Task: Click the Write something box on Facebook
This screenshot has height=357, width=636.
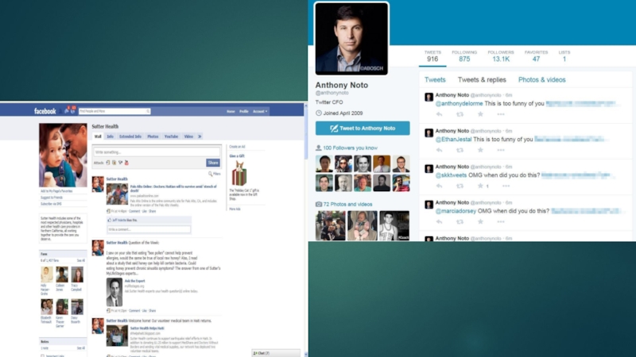Action: tap(157, 152)
